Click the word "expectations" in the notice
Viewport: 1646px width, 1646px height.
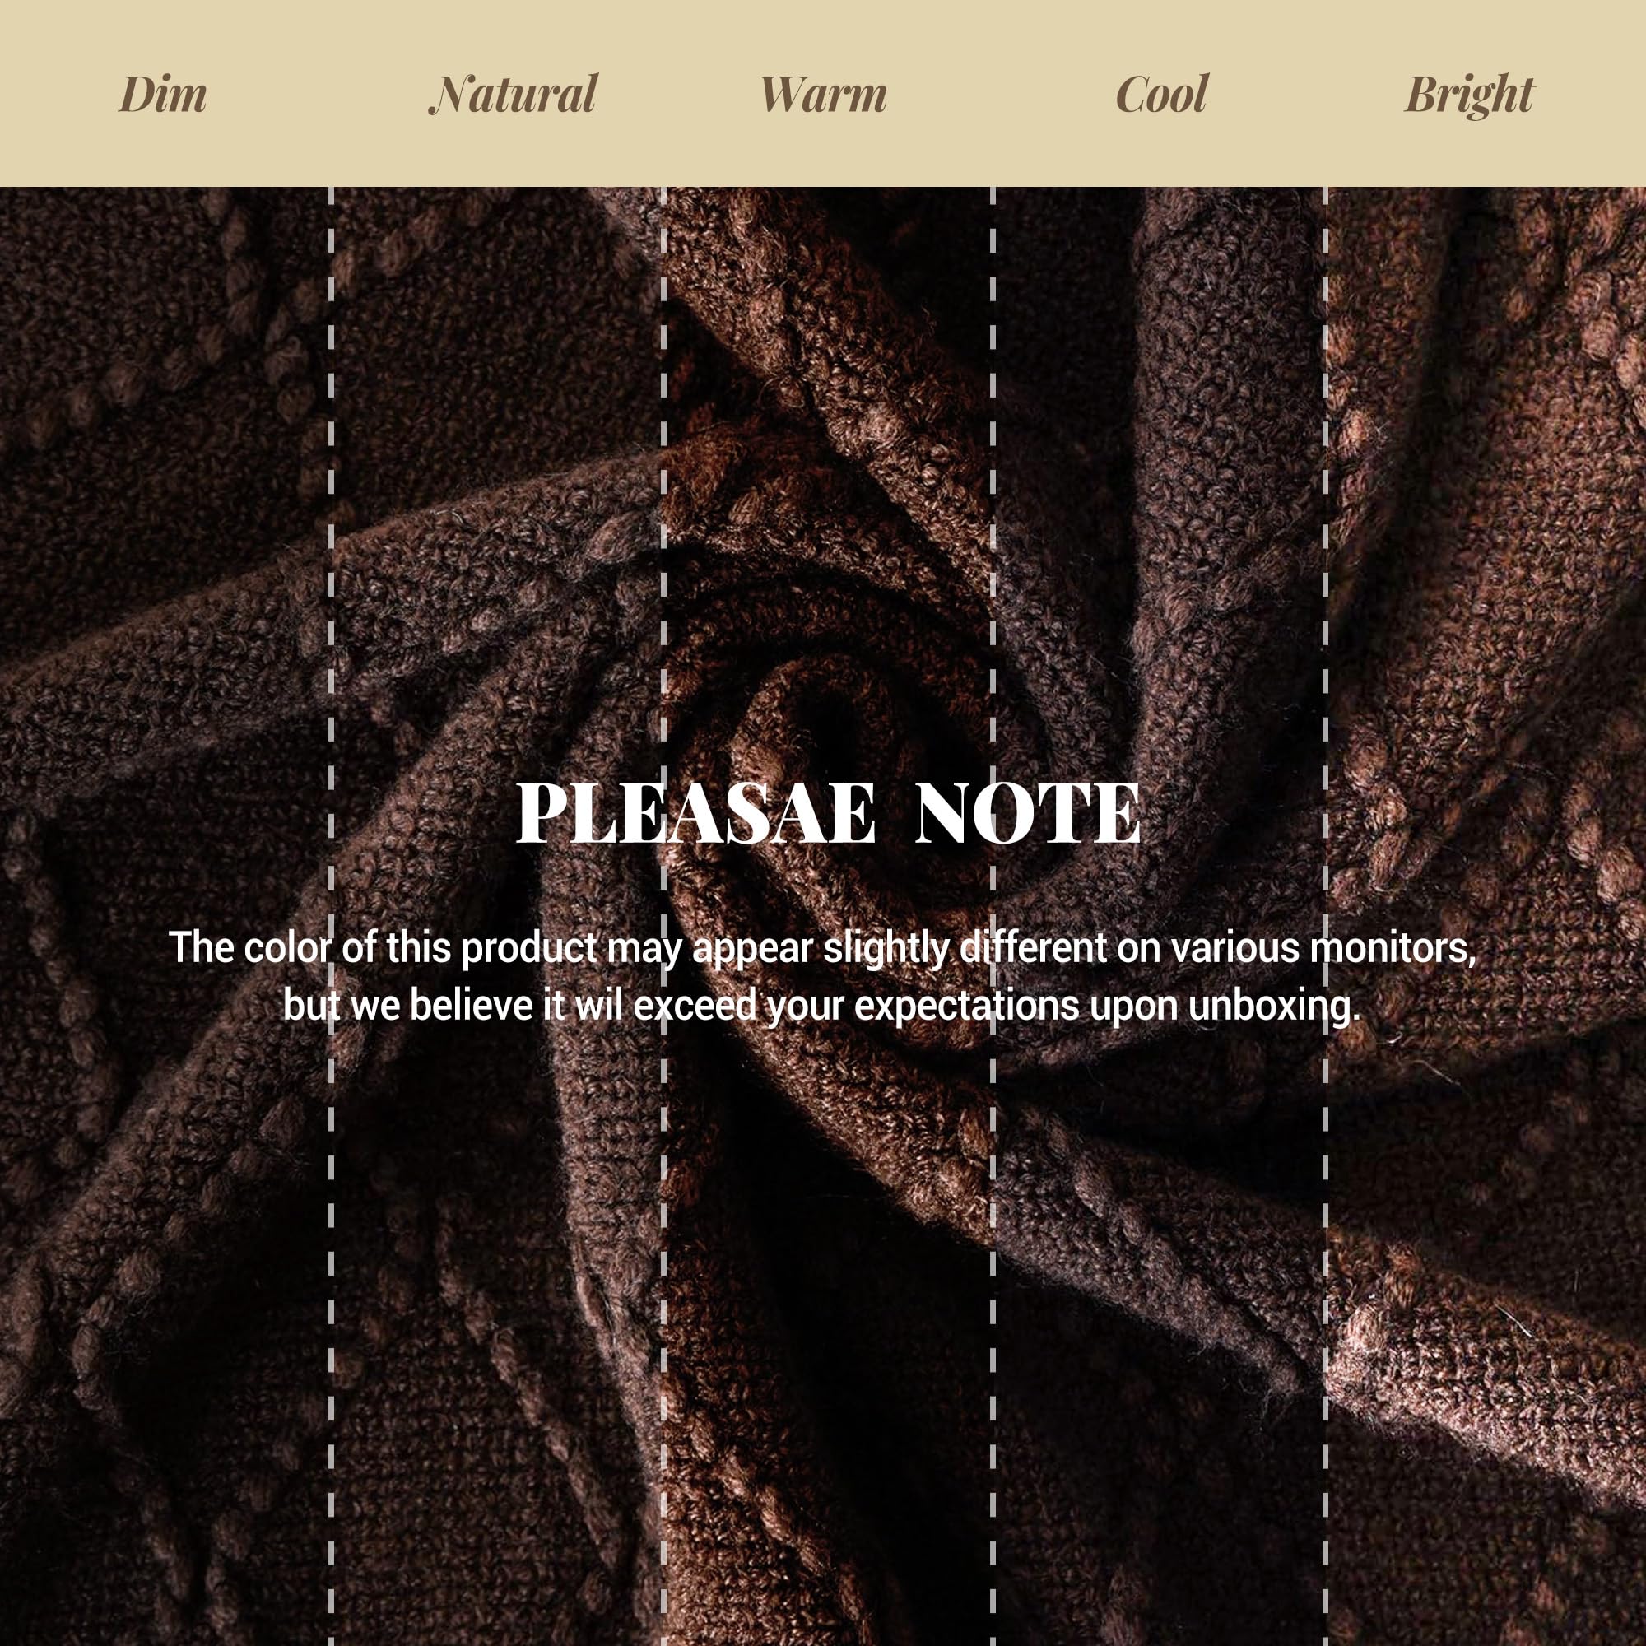point(967,1008)
